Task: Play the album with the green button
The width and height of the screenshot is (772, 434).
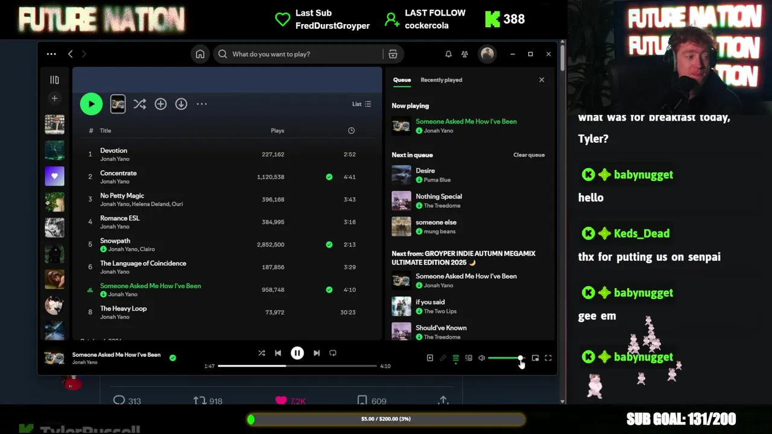Action: coord(91,104)
